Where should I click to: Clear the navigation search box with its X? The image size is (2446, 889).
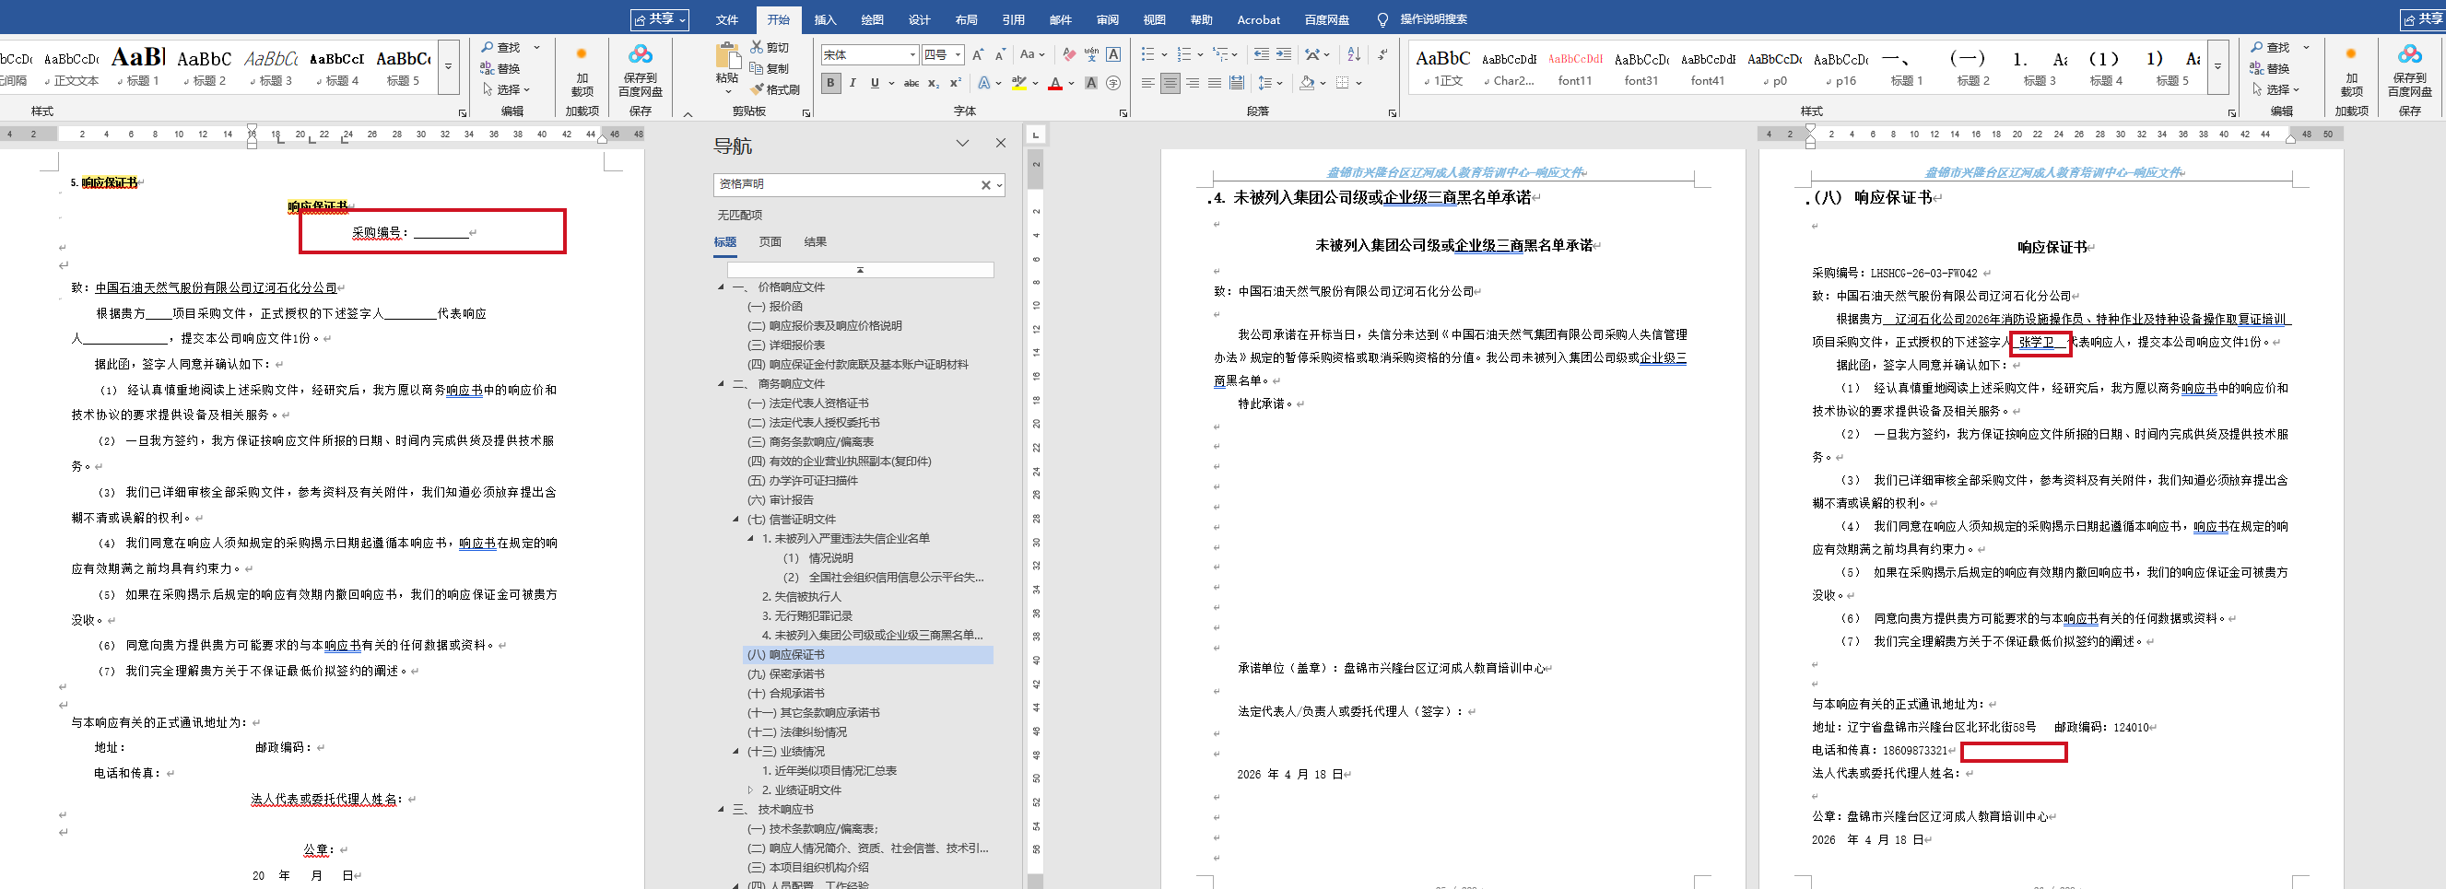tap(985, 185)
